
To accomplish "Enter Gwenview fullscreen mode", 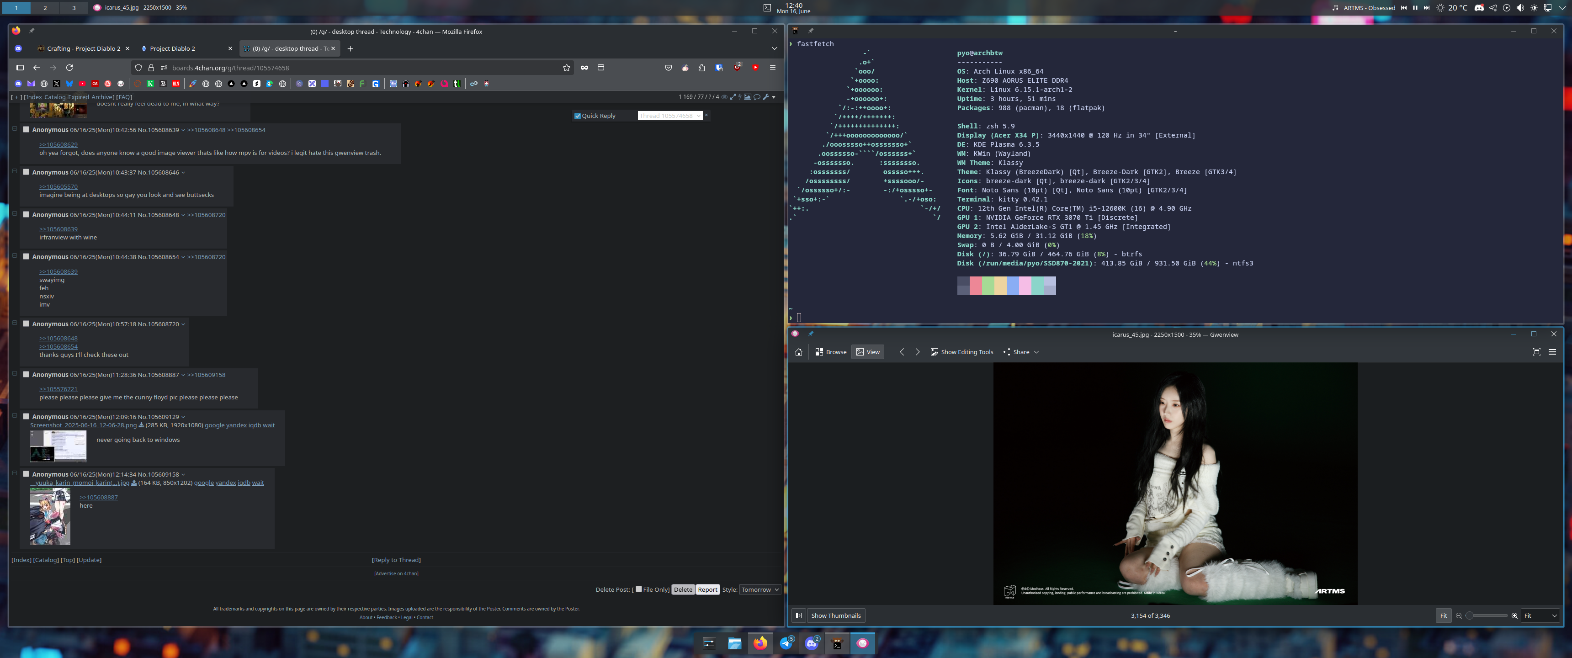I will point(1537,352).
